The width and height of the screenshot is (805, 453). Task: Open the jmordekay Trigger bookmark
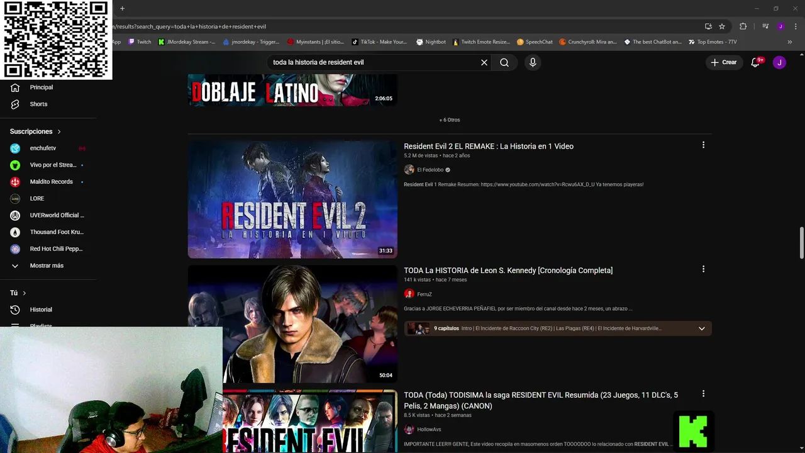point(251,42)
